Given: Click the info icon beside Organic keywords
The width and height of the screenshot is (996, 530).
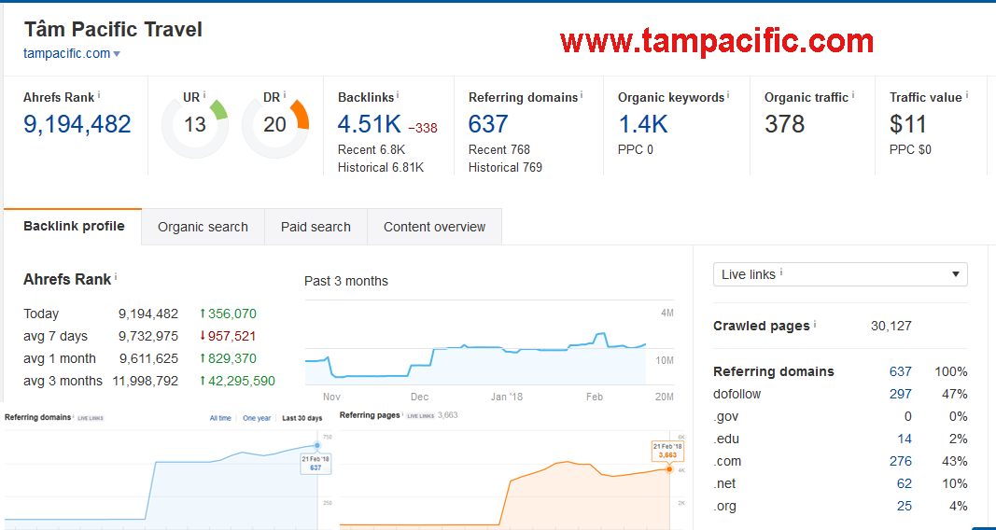Looking at the screenshot, I should (x=728, y=94).
